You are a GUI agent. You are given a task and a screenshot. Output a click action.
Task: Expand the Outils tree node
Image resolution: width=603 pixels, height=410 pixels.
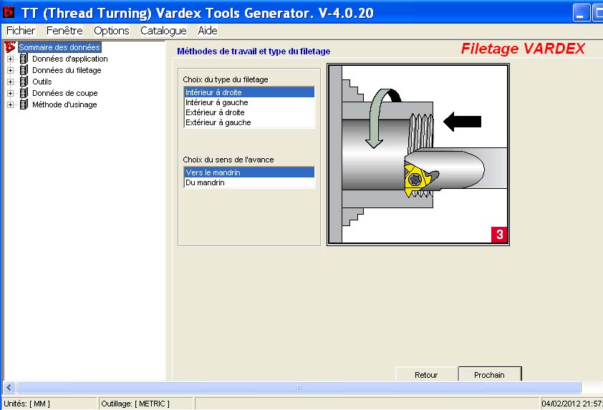10,82
